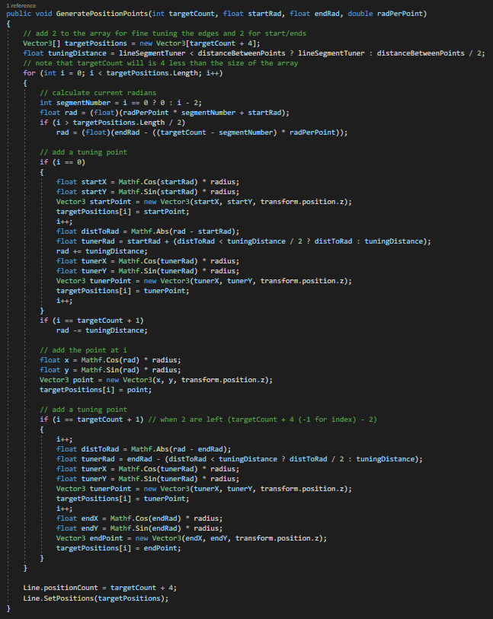
Task: Click line "float distToRad = Mathf.Abs(rad - endRad);"
Action: 143,449
